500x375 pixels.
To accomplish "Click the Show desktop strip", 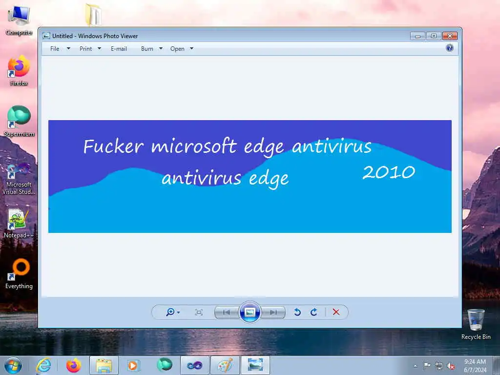I will point(497,365).
